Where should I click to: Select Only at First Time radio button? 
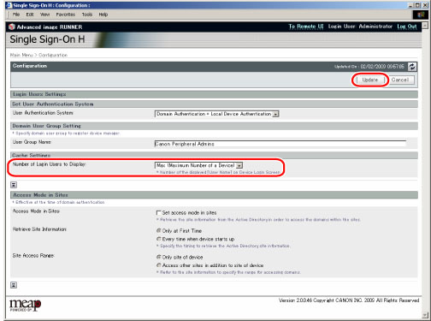pyautogui.click(x=158, y=230)
